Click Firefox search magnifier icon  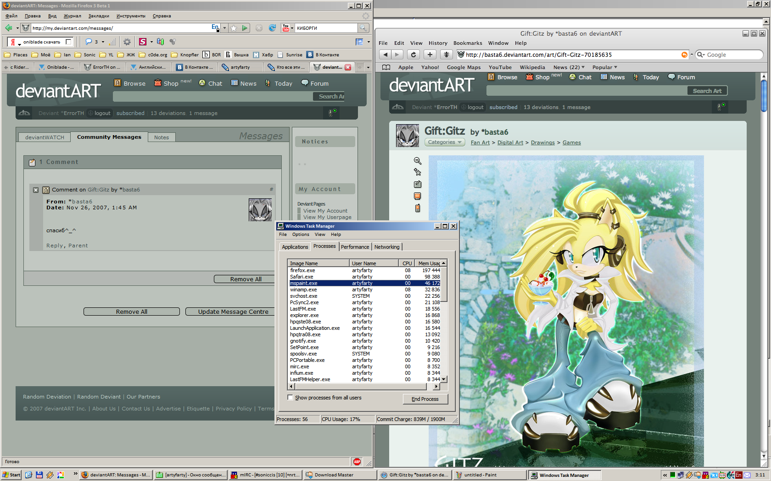click(x=363, y=28)
